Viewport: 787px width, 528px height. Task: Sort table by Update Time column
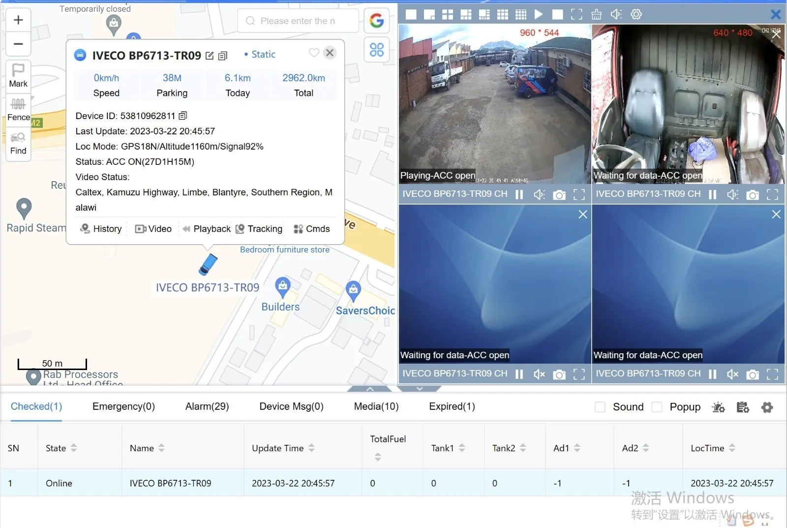point(311,448)
